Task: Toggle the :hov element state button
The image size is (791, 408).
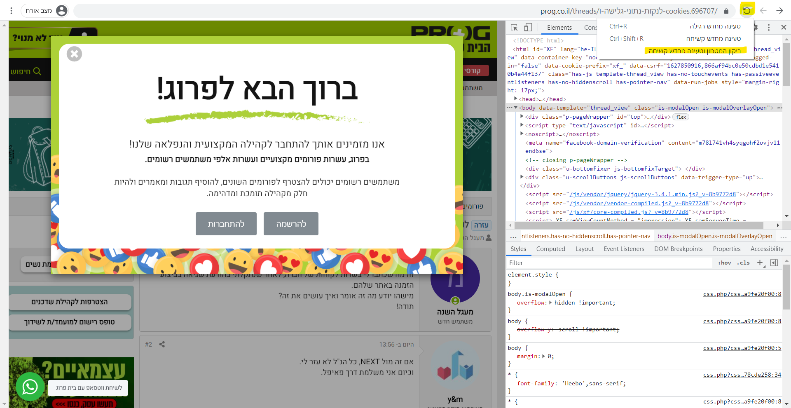Action: 724,263
